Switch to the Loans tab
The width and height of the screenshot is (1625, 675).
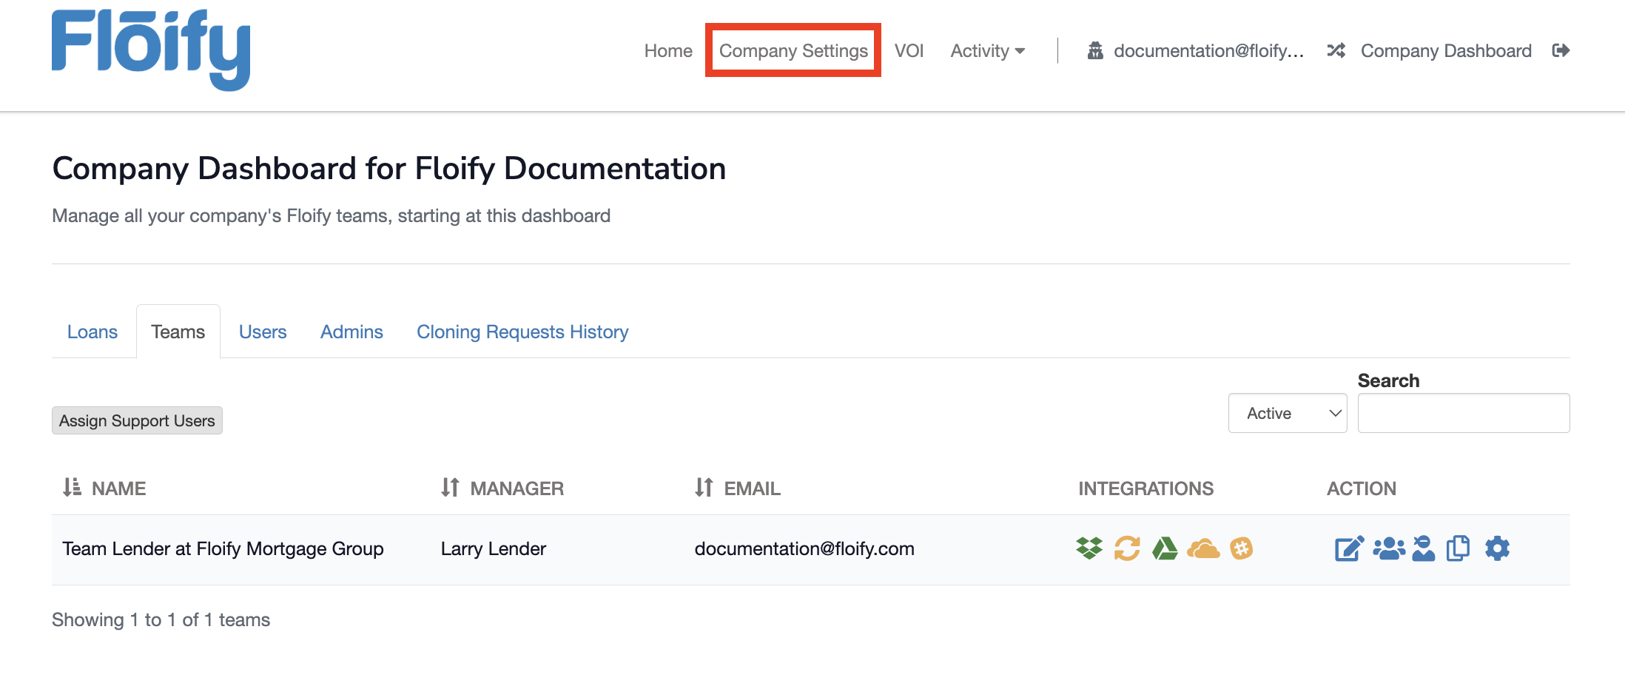(92, 332)
